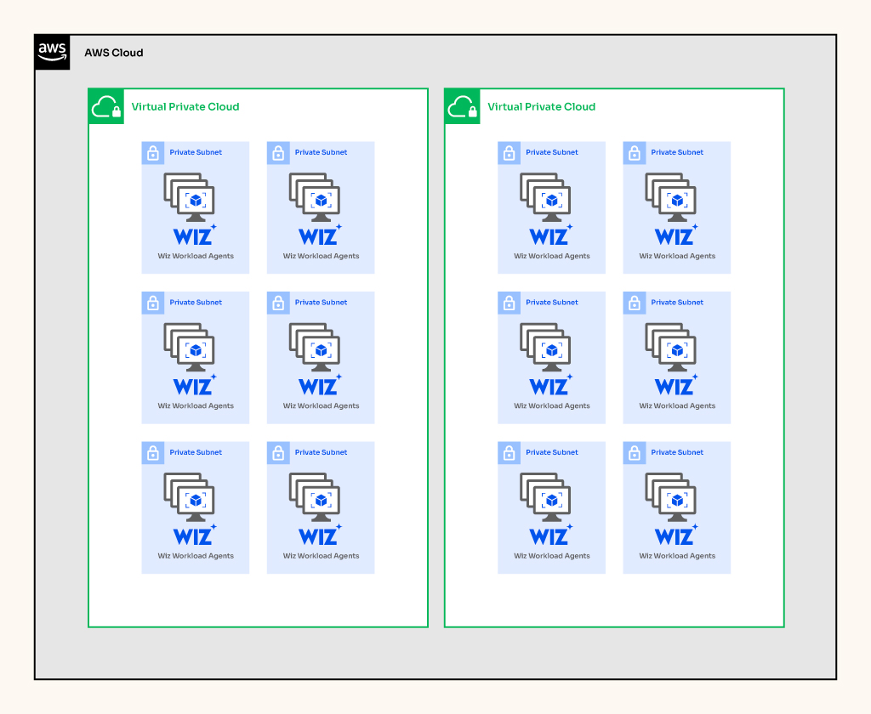Click the lock icon of the right VPC's bottom-left subnet
The image size is (871, 714).
pos(509,452)
